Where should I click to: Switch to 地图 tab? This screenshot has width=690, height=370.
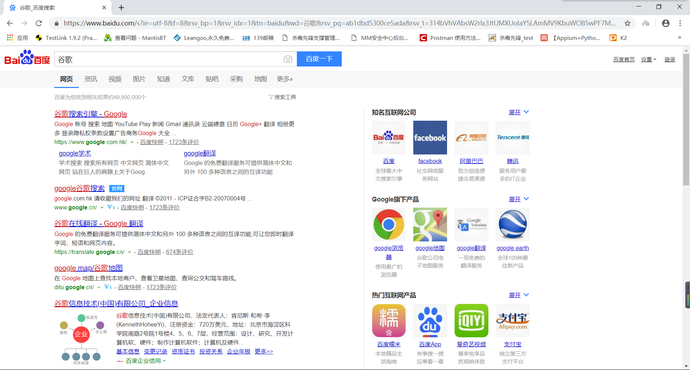click(x=261, y=79)
